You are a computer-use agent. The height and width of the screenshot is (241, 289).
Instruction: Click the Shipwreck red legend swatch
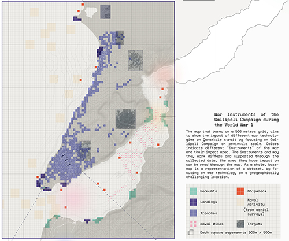[x=240, y=191]
